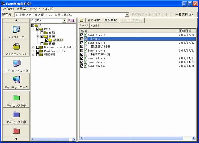Screen dimensions: 199x143
Task: Collapse the 営業 folder node
Action: [x=38, y=36]
